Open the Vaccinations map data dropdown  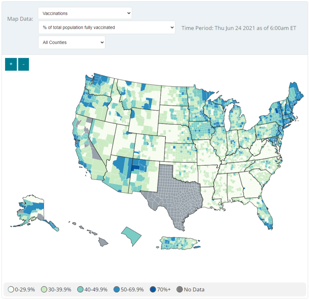[85, 13]
